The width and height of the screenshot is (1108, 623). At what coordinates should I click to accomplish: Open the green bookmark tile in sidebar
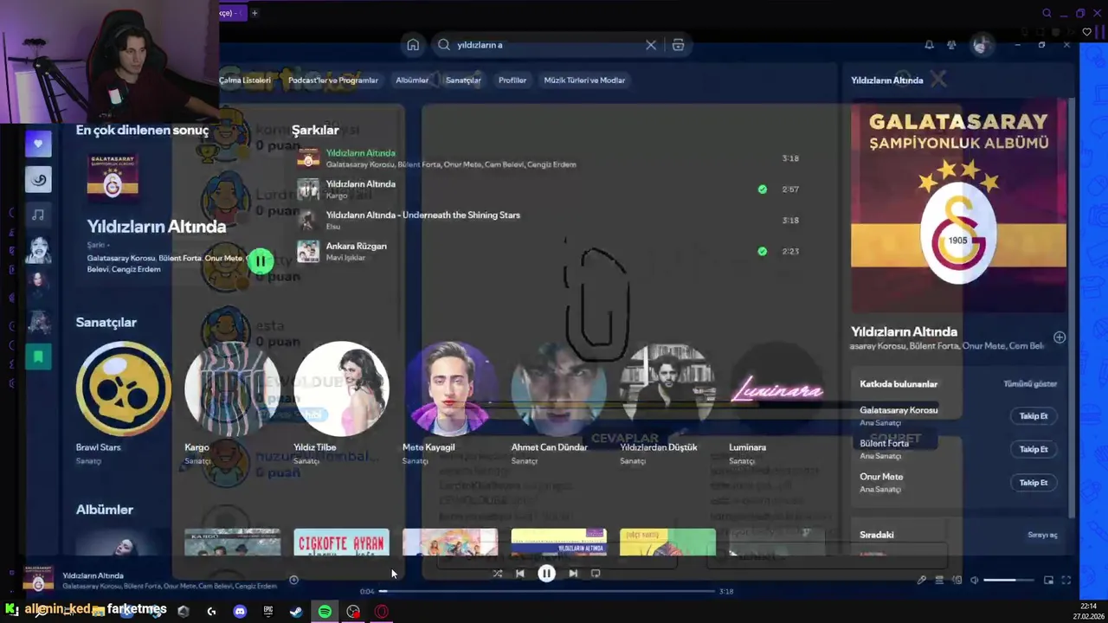[38, 356]
